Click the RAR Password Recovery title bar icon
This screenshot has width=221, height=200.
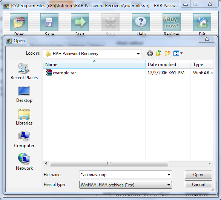(6, 6)
